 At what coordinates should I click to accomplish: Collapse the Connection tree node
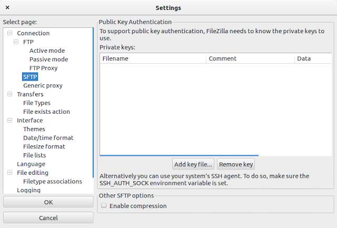(9, 33)
